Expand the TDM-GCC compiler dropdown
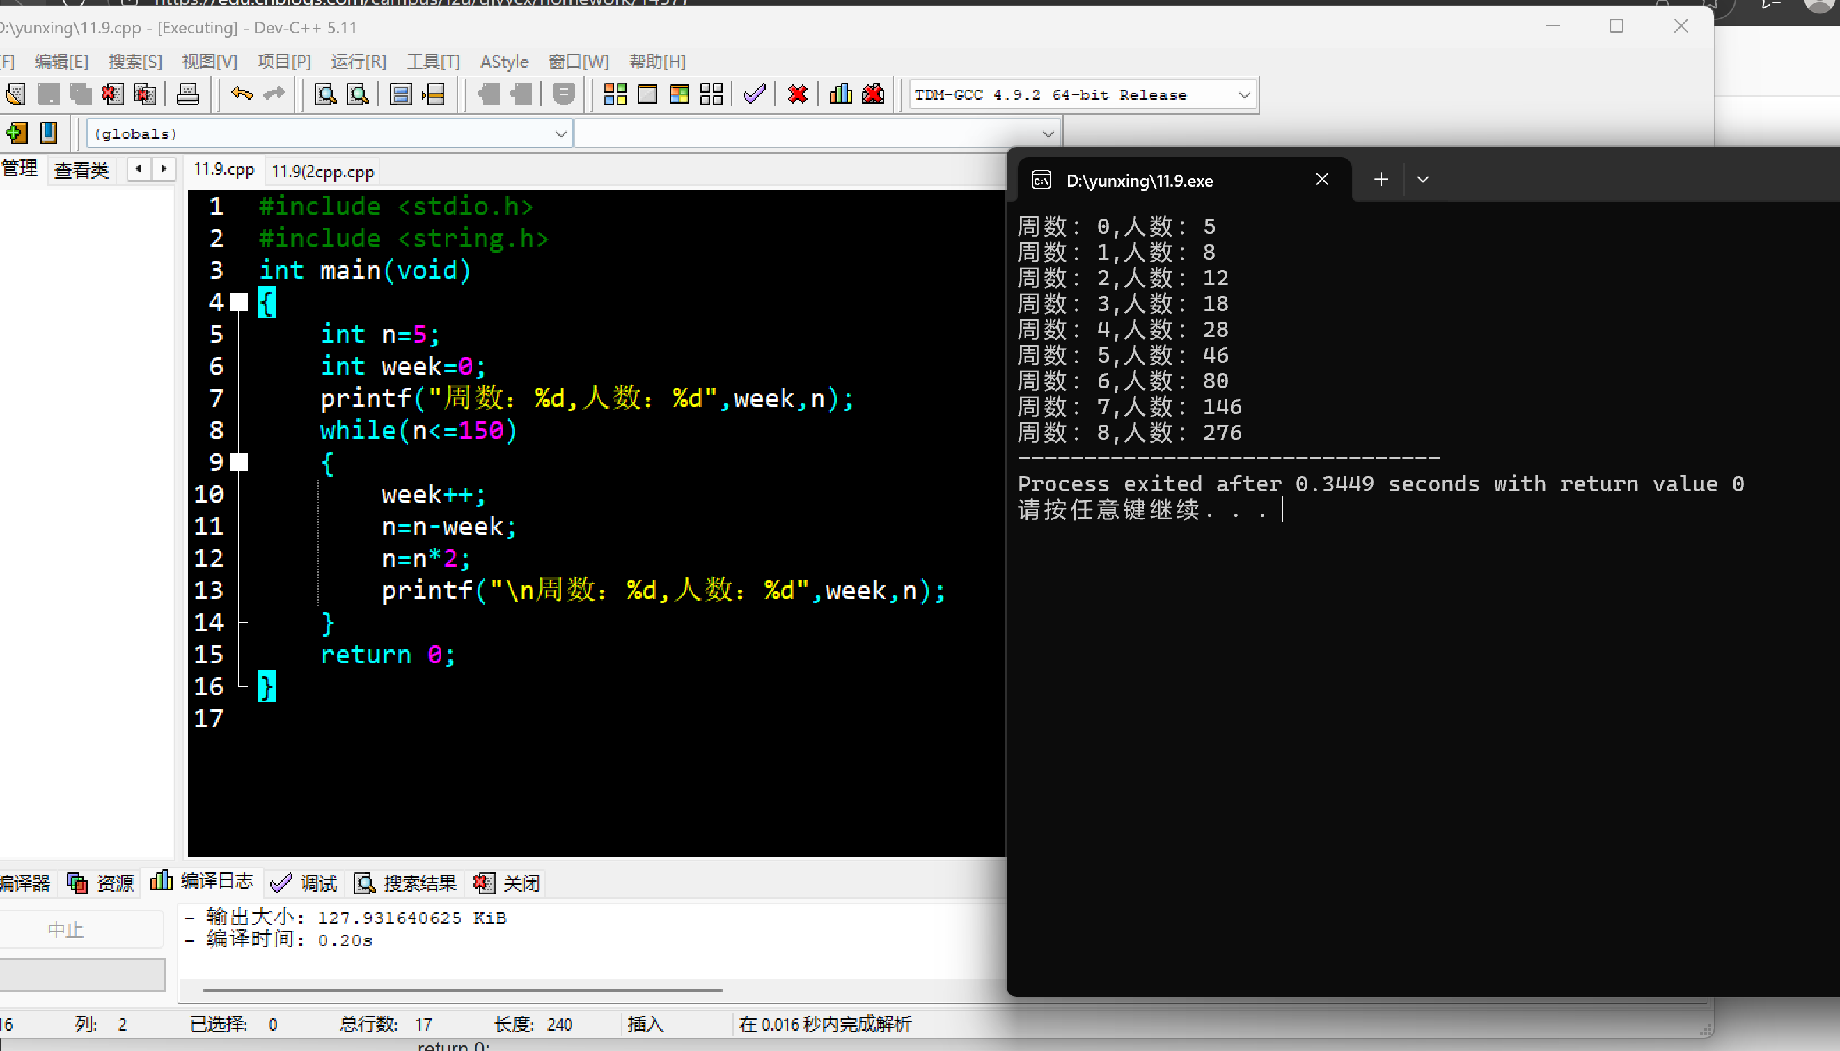The height and width of the screenshot is (1051, 1840). [1244, 95]
